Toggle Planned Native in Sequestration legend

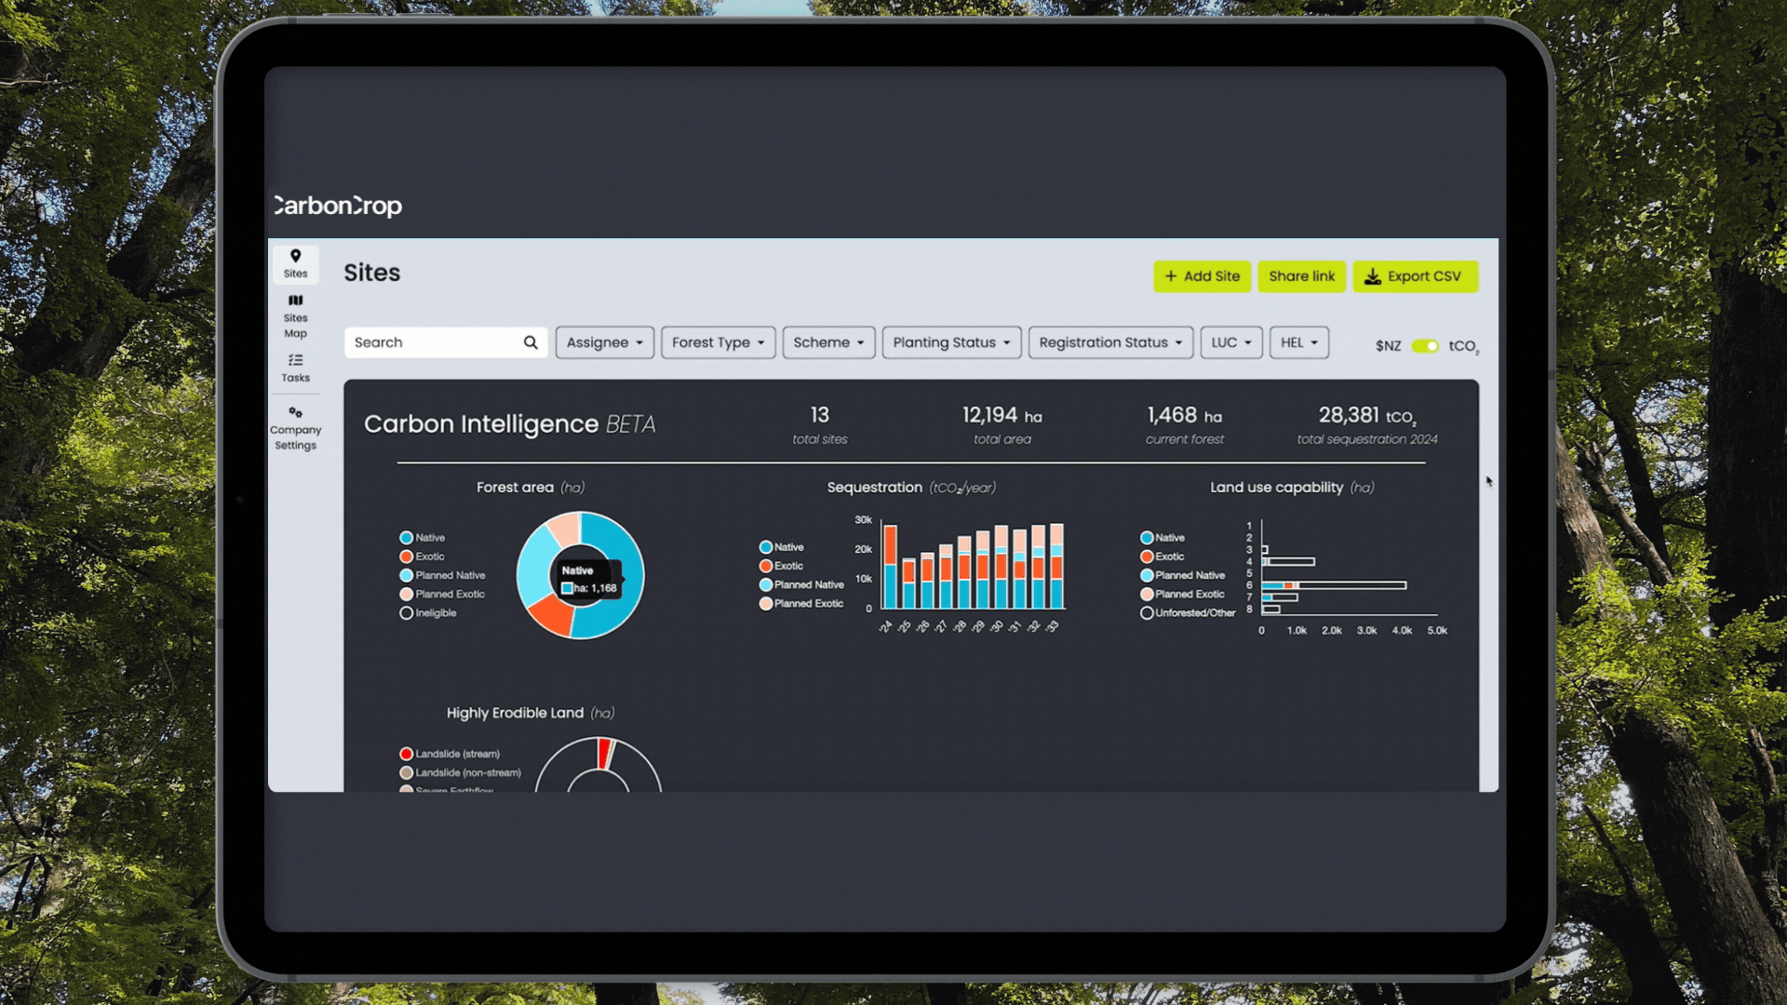pyautogui.click(x=801, y=584)
